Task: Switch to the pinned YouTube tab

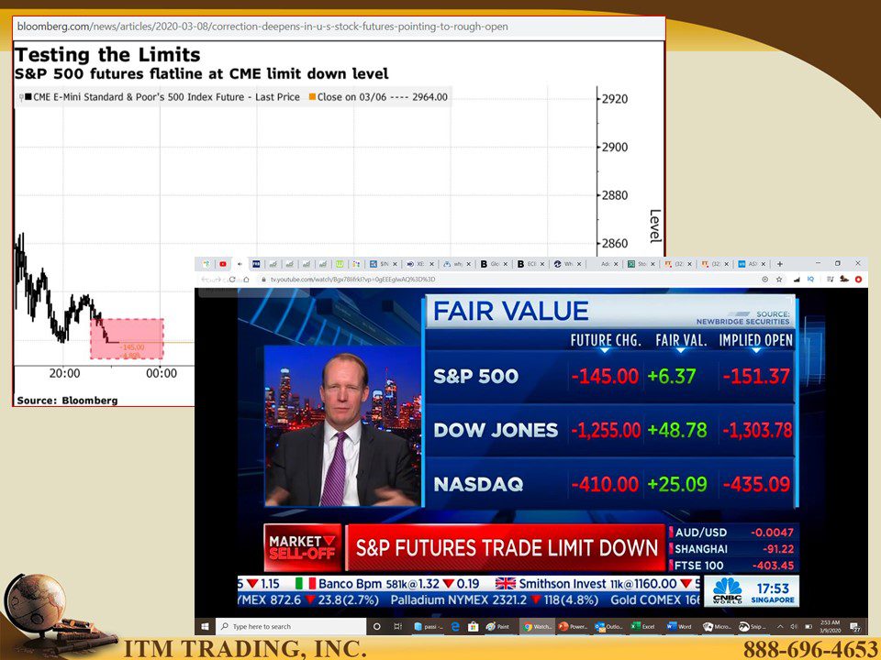Action: pos(223,264)
